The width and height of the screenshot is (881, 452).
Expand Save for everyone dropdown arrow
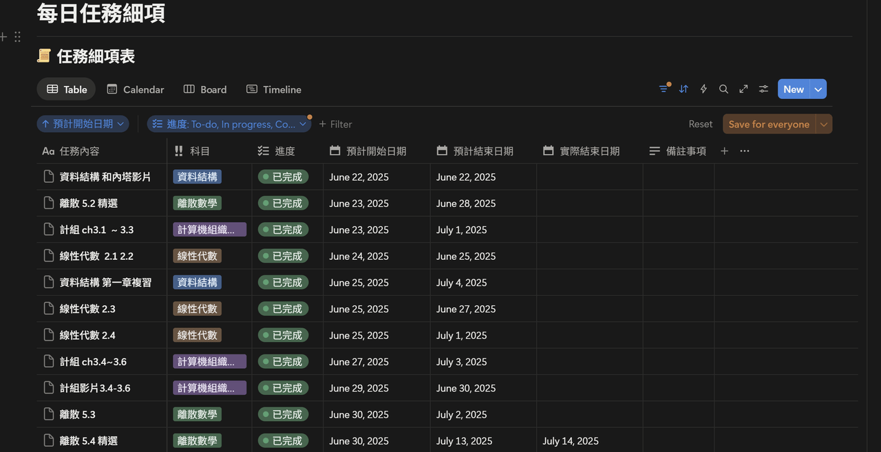[824, 124]
